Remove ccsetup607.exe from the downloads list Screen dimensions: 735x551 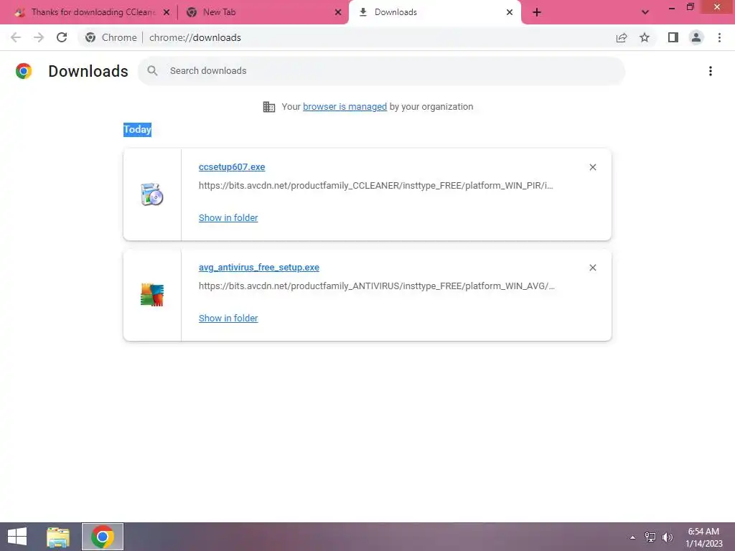[592, 167]
